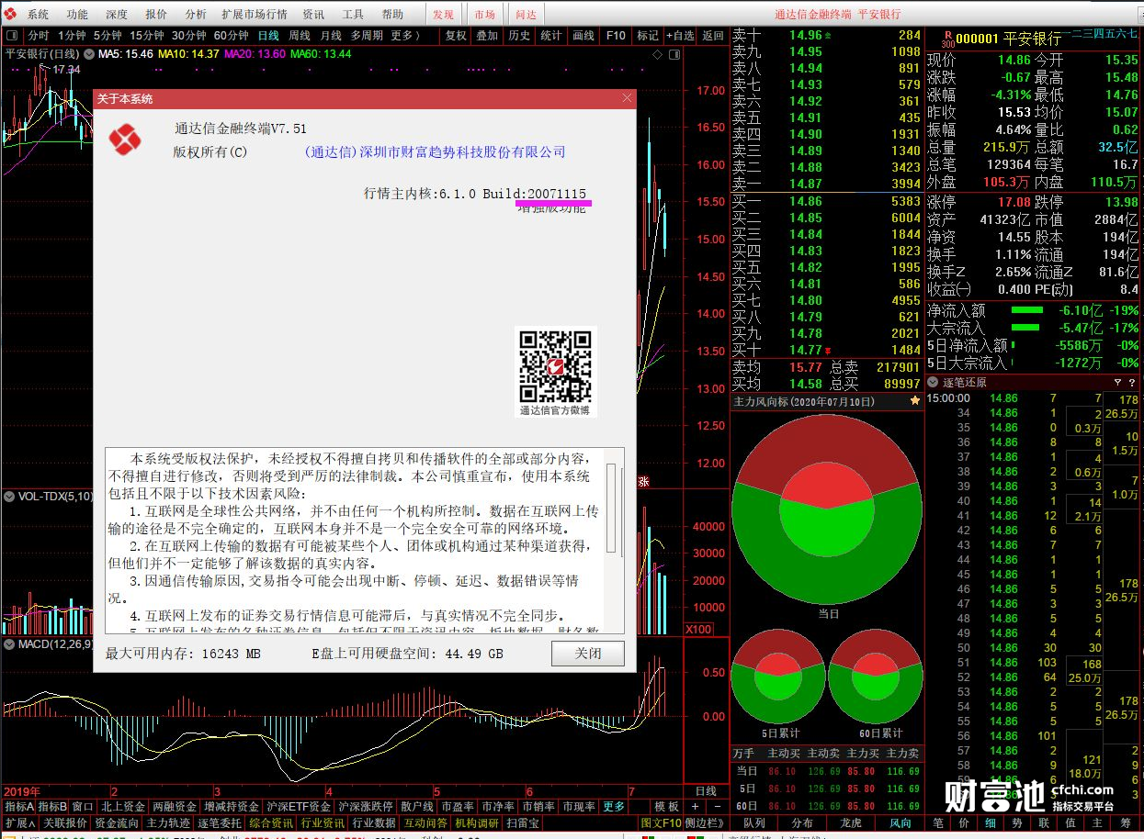Switch to the 问达 tab
Viewport: 1144px width, 839px height.
[527, 15]
